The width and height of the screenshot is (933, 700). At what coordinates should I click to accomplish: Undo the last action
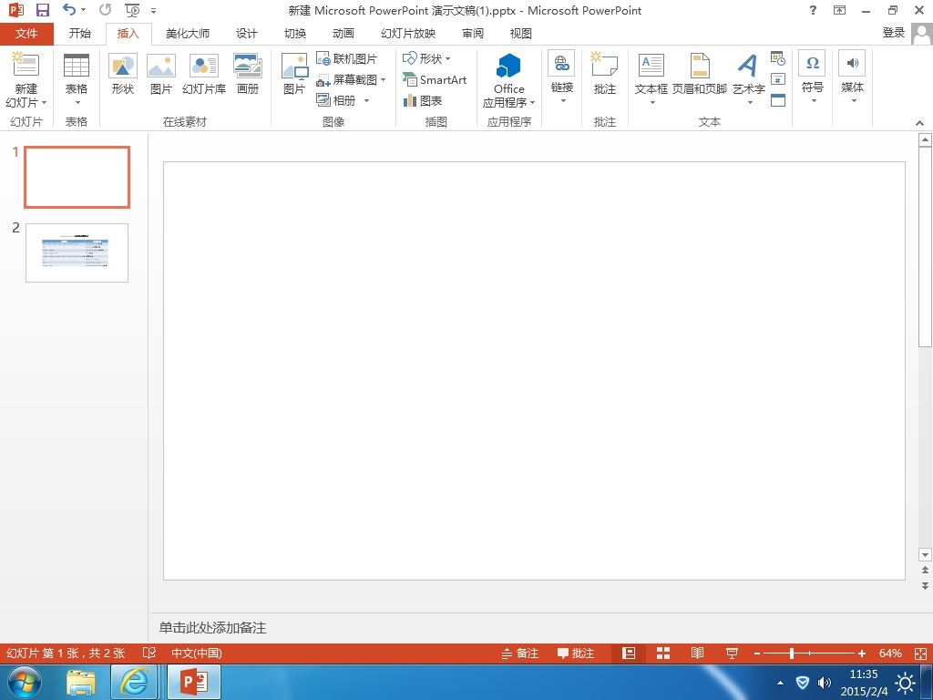pos(69,9)
